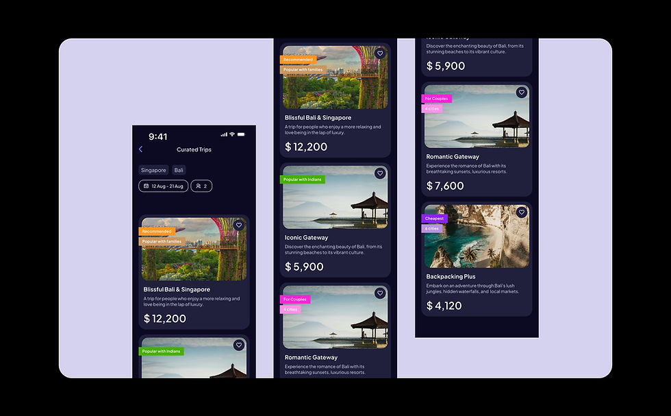Click the calendar icon in date chip
Image resolution: width=671 pixels, height=416 pixels.
click(146, 186)
